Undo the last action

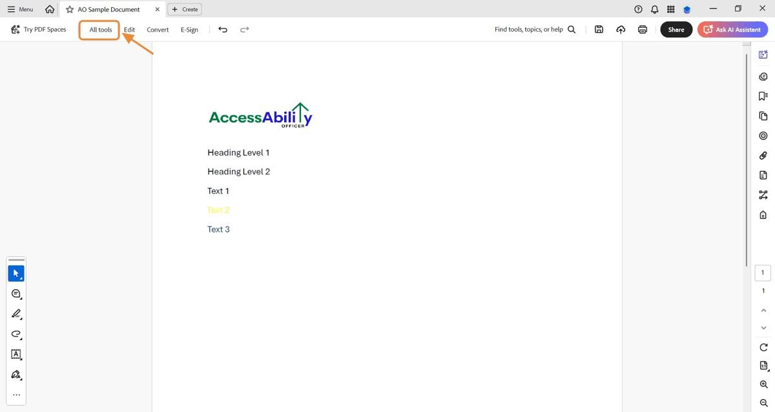(x=223, y=29)
